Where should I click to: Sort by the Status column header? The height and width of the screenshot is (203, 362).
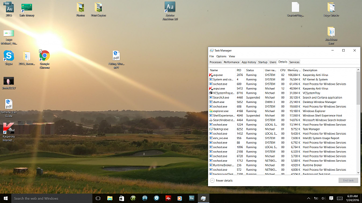click(x=254, y=70)
